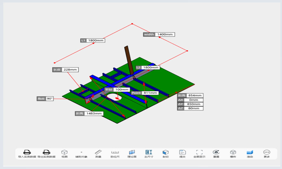Select the 角度 90° angle annotation
The height and width of the screenshot is (169, 282).
tap(45, 99)
